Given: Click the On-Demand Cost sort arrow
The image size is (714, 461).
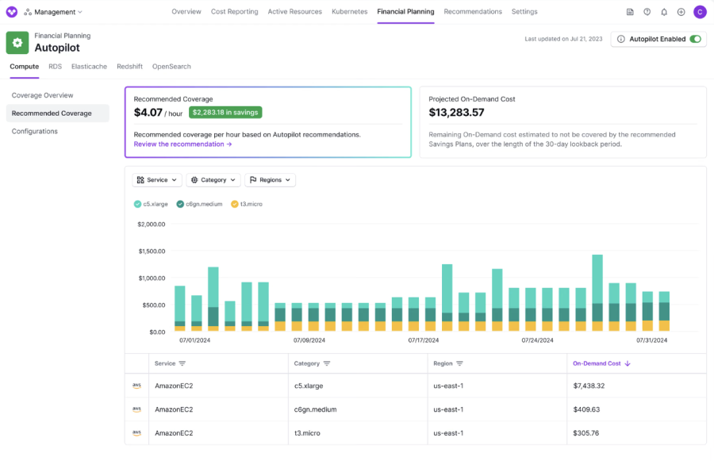Looking at the screenshot, I should (x=628, y=363).
